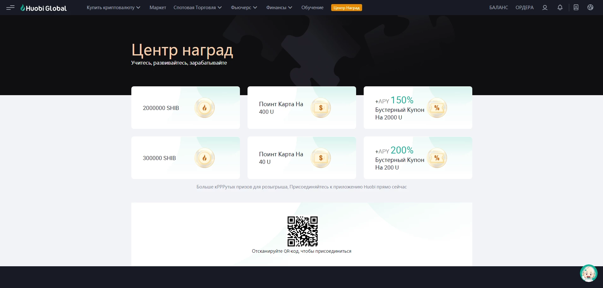
Task: Expand the Спотовая Торговля dropdown
Action: [x=198, y=8]
